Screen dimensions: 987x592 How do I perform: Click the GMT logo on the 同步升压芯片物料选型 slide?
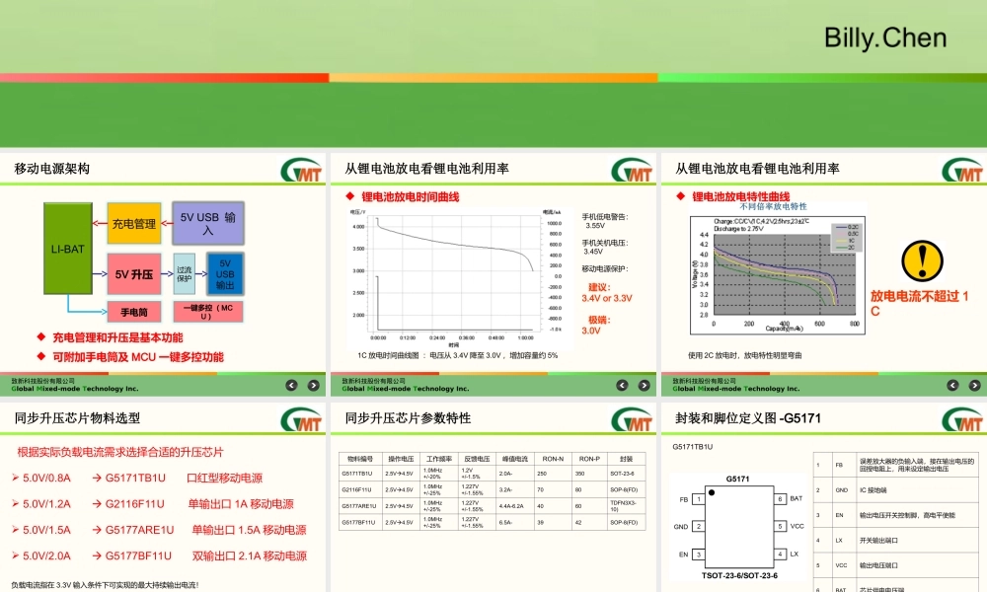(x=302, y=417)
